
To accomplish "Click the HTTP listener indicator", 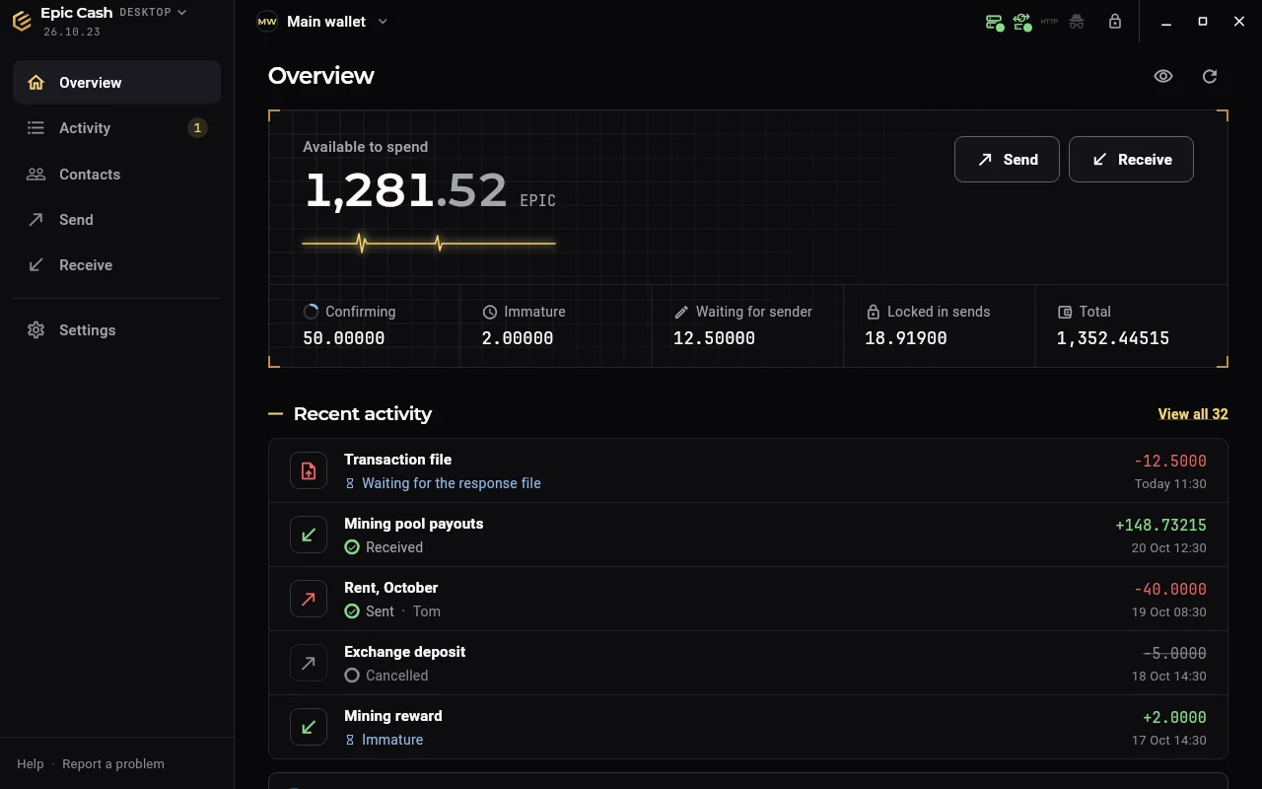I will [1049, 22].
